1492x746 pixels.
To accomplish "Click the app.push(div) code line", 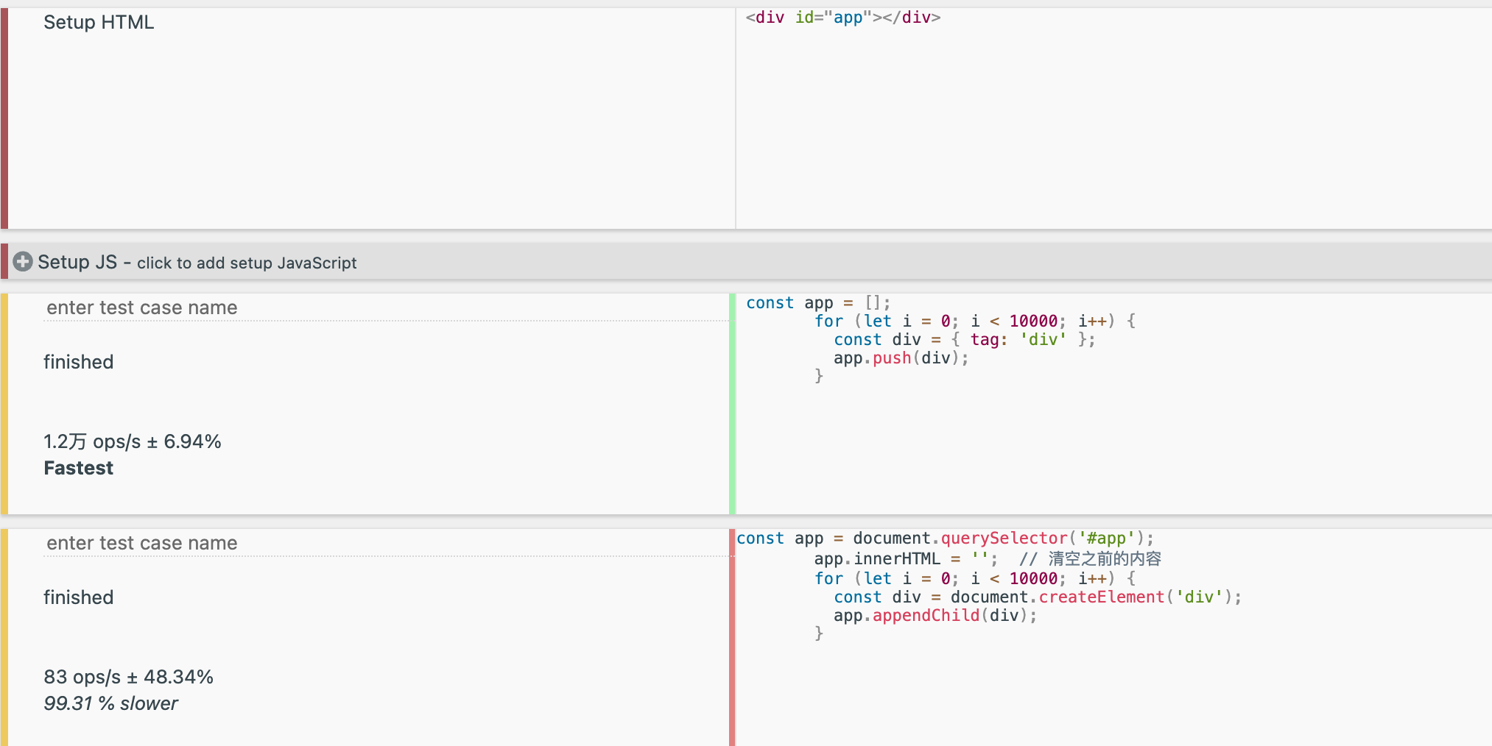I will (901, 358).
